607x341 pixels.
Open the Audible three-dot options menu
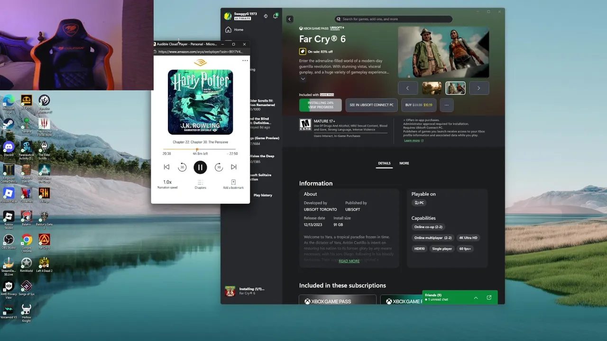pyautogui.click(x=245, y=61)
